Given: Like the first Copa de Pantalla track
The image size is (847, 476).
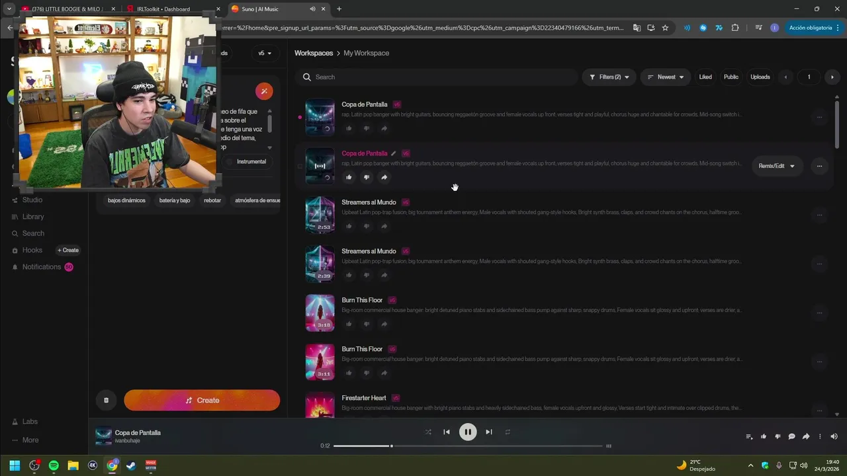Looking at the screenshot, I should (x=349, y=128).
